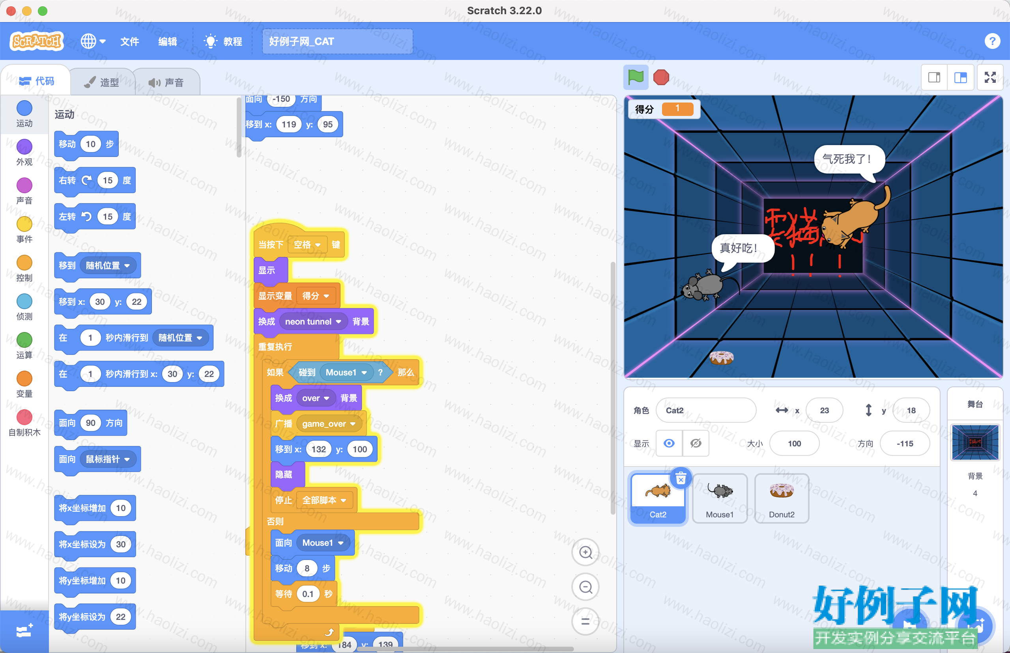Click the 右转 15 度 palette block
Image resolution: width=1010 pixels, height=653 pixels.
click(x=95, y=181)
